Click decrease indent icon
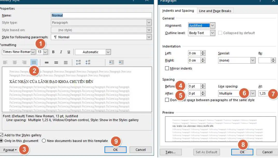 click(x=111, y=62)
